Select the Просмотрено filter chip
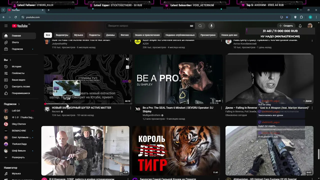320x180 pixels. pos(208,35)
